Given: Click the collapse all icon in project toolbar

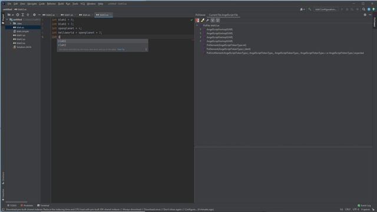Looking at the screenshot, I should point(28,15).
